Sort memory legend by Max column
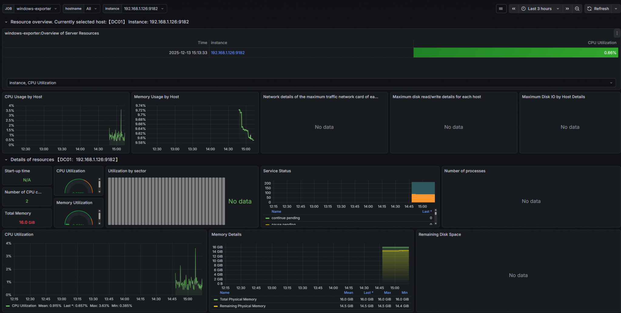The image size is (621, 313). pyautogui.click(x=387, y=293)
